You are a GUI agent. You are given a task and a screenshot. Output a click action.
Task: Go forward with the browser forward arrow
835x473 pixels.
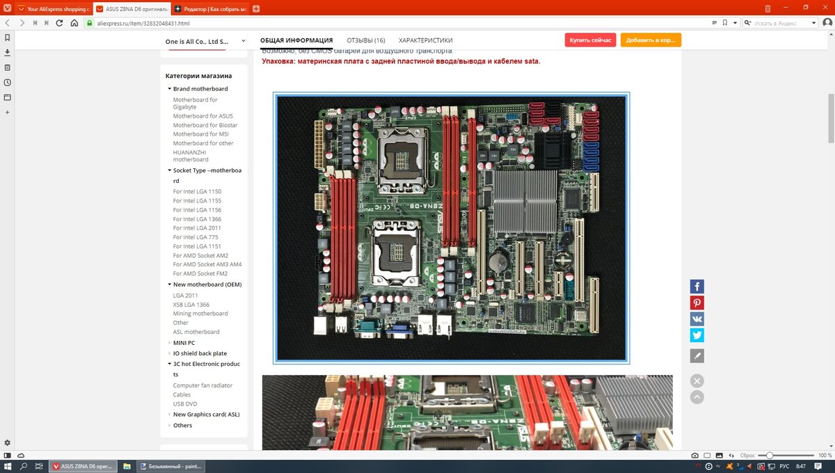click(x=22, y=23)
